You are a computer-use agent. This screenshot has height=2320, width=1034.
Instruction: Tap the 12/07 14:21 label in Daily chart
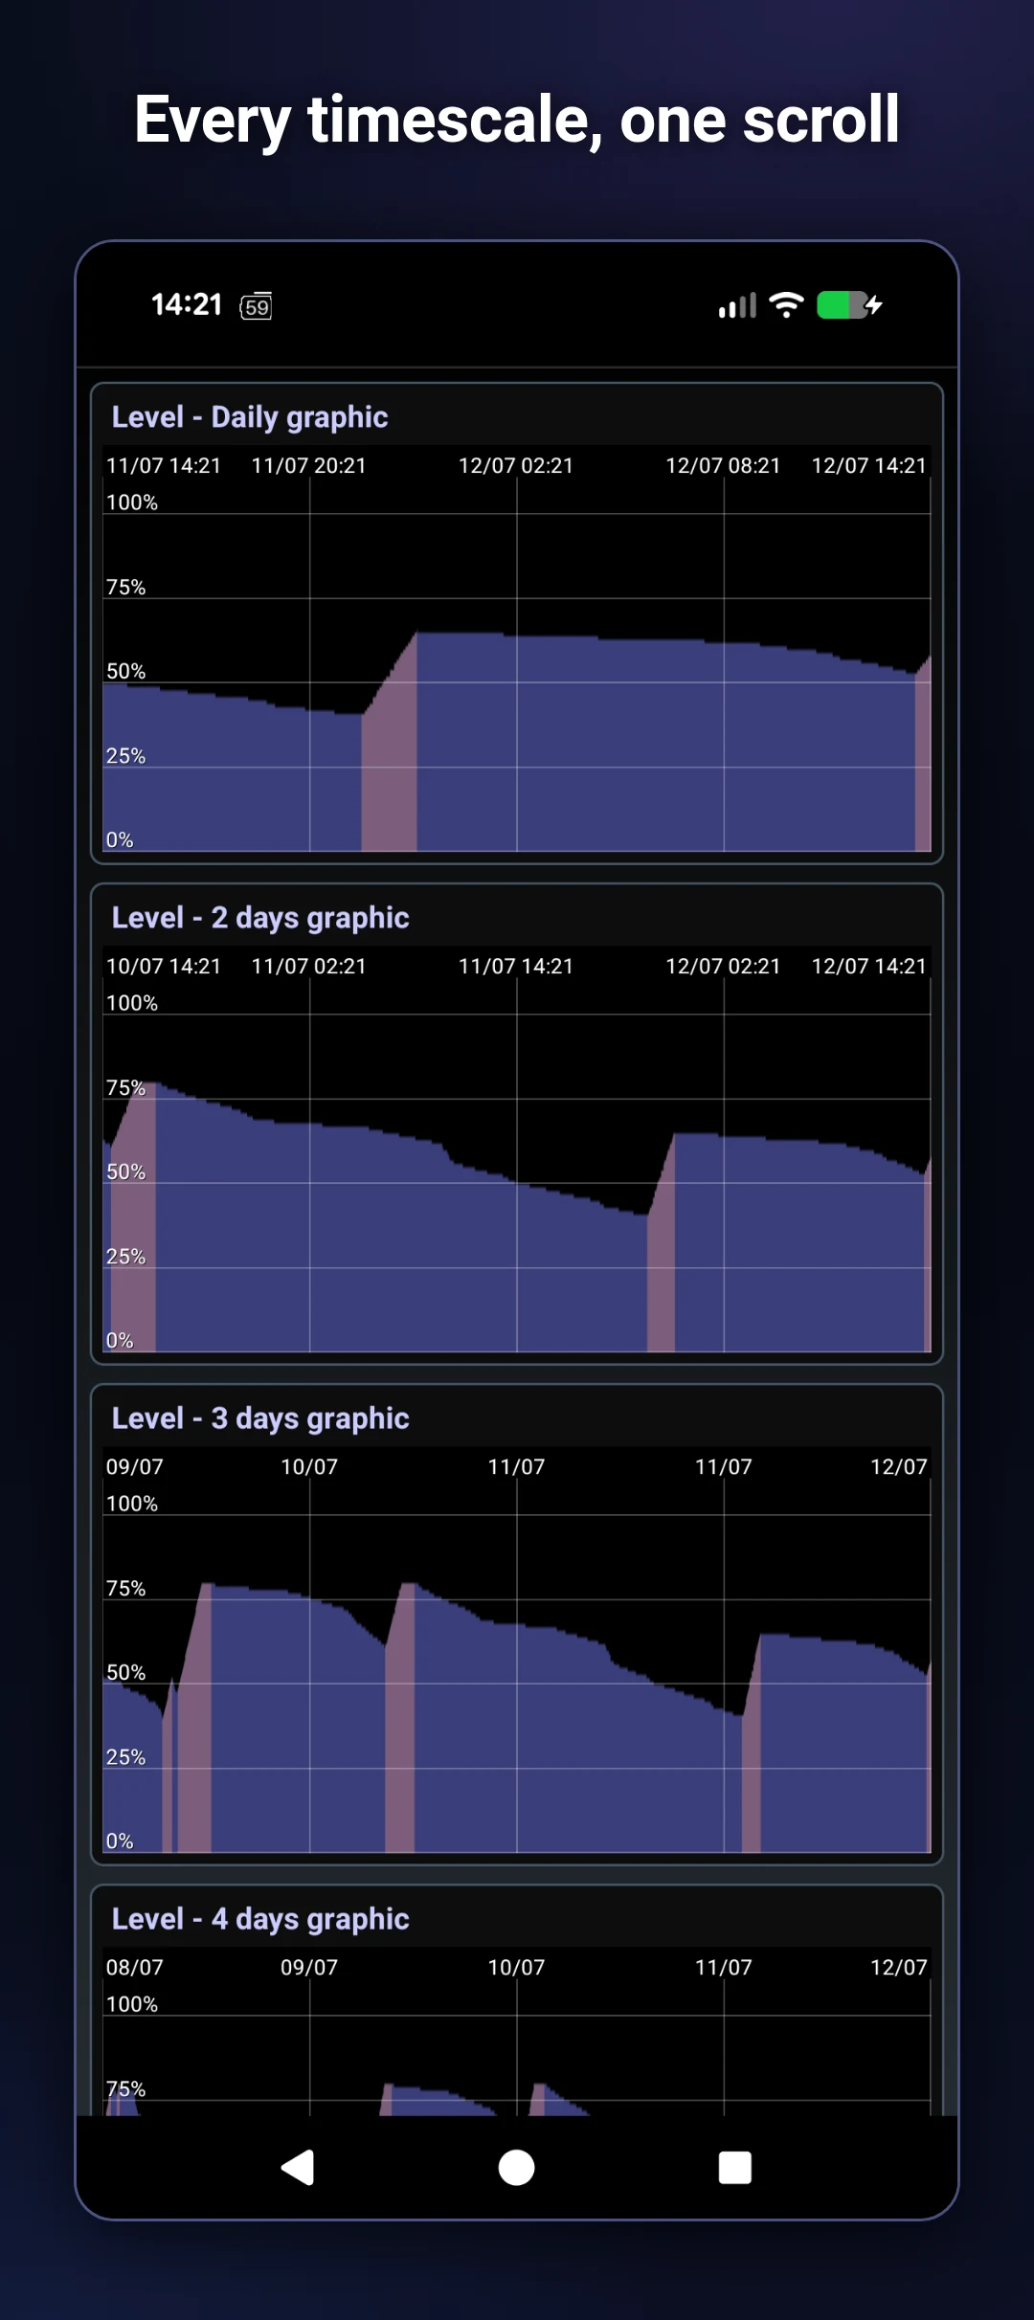coord(869,466)
